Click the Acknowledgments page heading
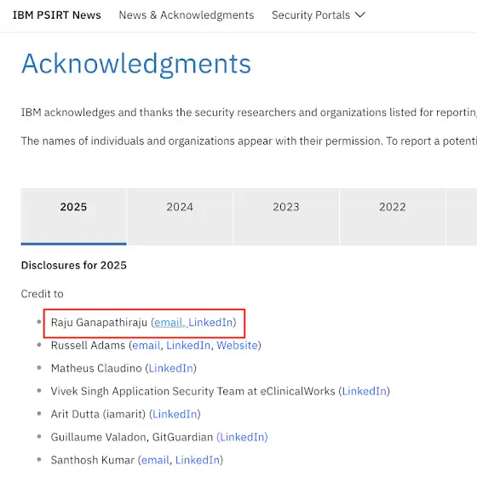This screenshot has width=477, height=477. (136, 64)
